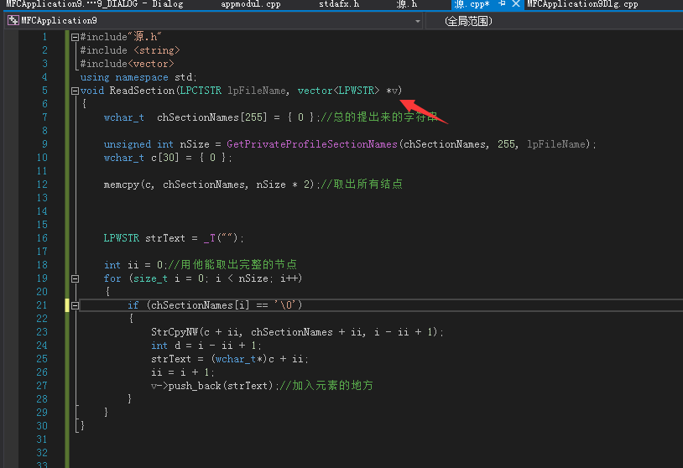Click the "源.h" include string on line 1
Screen dimensions: 683x468
point(144,37)
